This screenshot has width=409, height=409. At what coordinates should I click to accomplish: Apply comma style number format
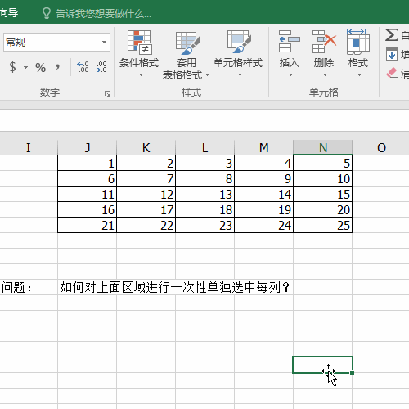(57, 67)
